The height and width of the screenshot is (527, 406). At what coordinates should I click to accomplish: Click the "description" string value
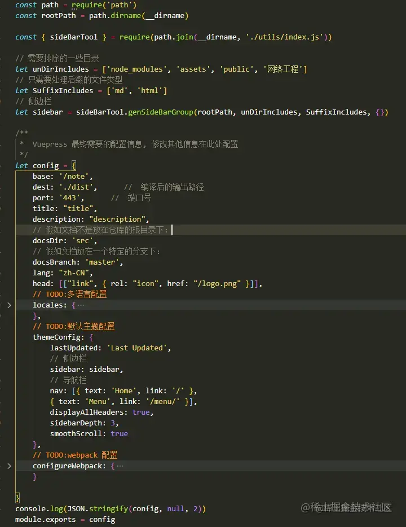pyautogui.click(x=117, y=219)
